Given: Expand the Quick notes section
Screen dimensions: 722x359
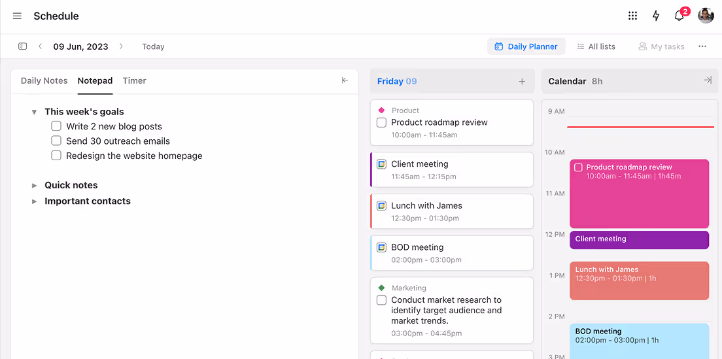Looking at the screenshot, I should [35, 185].
